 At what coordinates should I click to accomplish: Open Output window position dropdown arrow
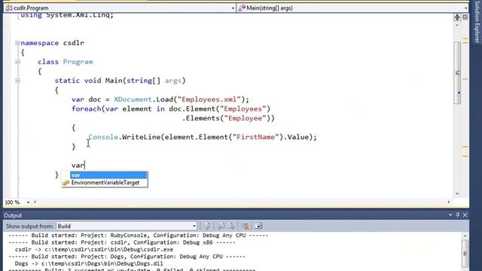coord(450,215)
